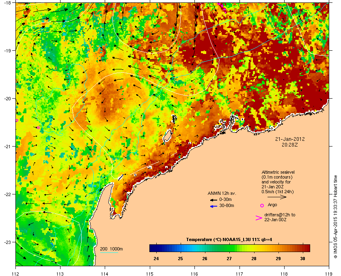Click the green 27°C region of the colorbar
The height and width of the screenshot is (276, 341).
[229, 248]
